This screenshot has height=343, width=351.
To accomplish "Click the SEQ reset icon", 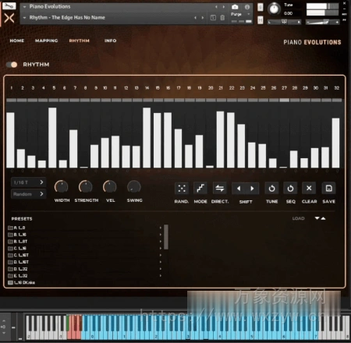I will pos(290,189).
